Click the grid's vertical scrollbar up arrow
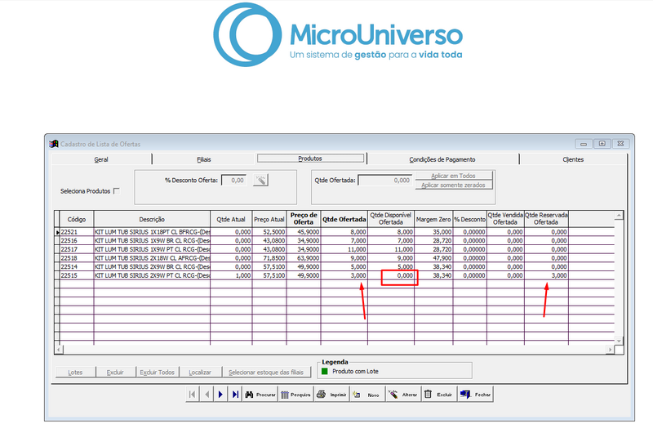This screenshot has height=442, width=653. (x=619, y=216)
